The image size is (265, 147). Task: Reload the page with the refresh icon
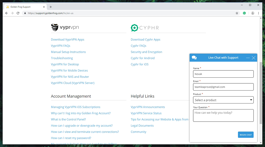pyautogui.click(x=18, y=13)
